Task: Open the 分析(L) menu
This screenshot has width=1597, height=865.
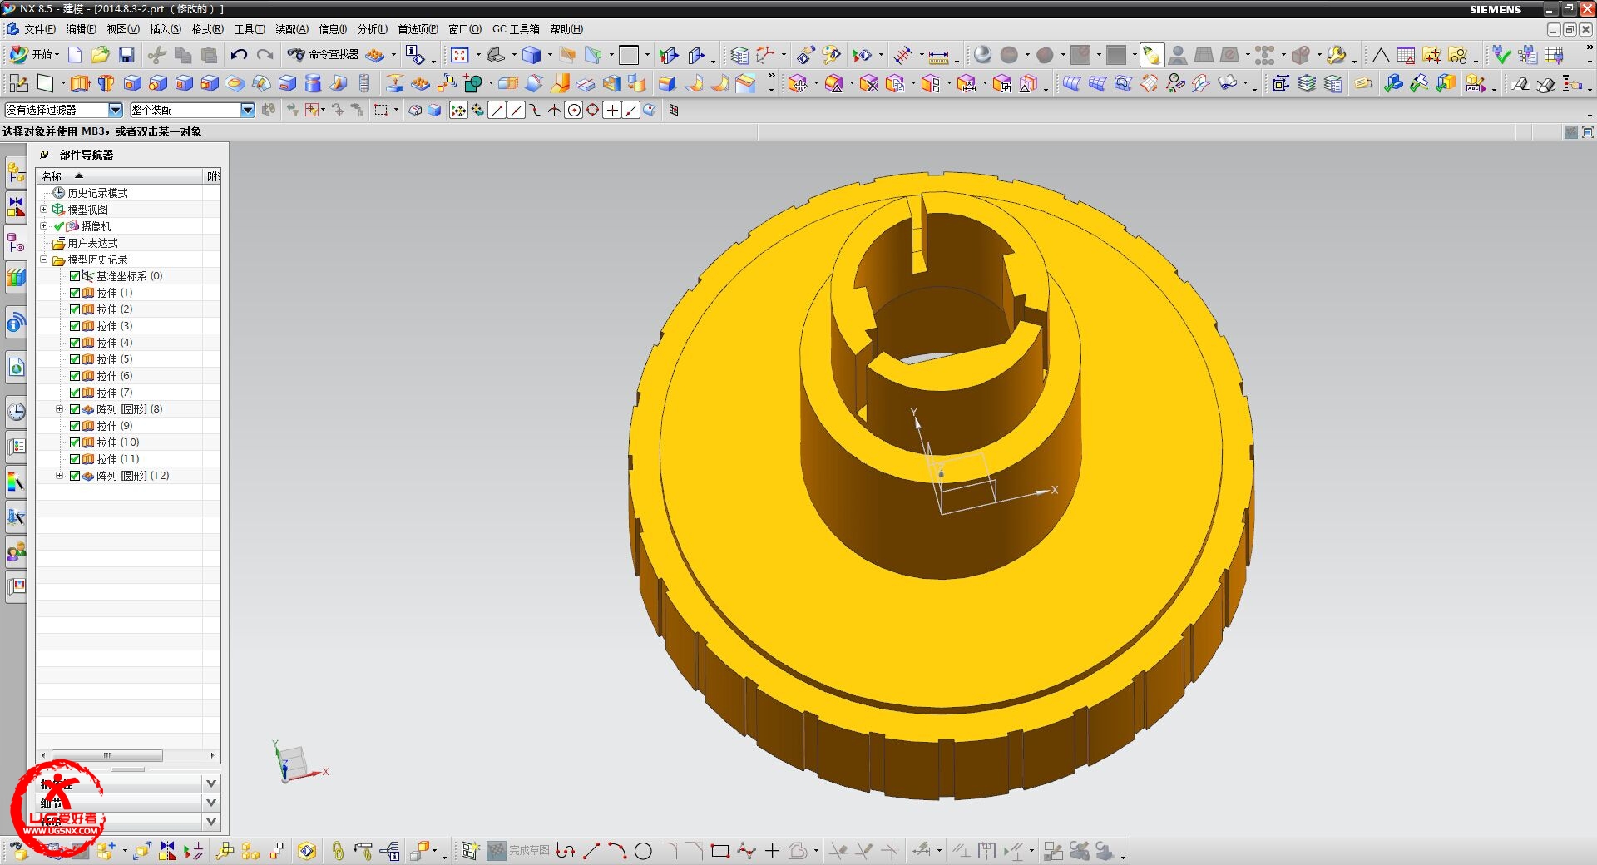Action: coord(373,29)
